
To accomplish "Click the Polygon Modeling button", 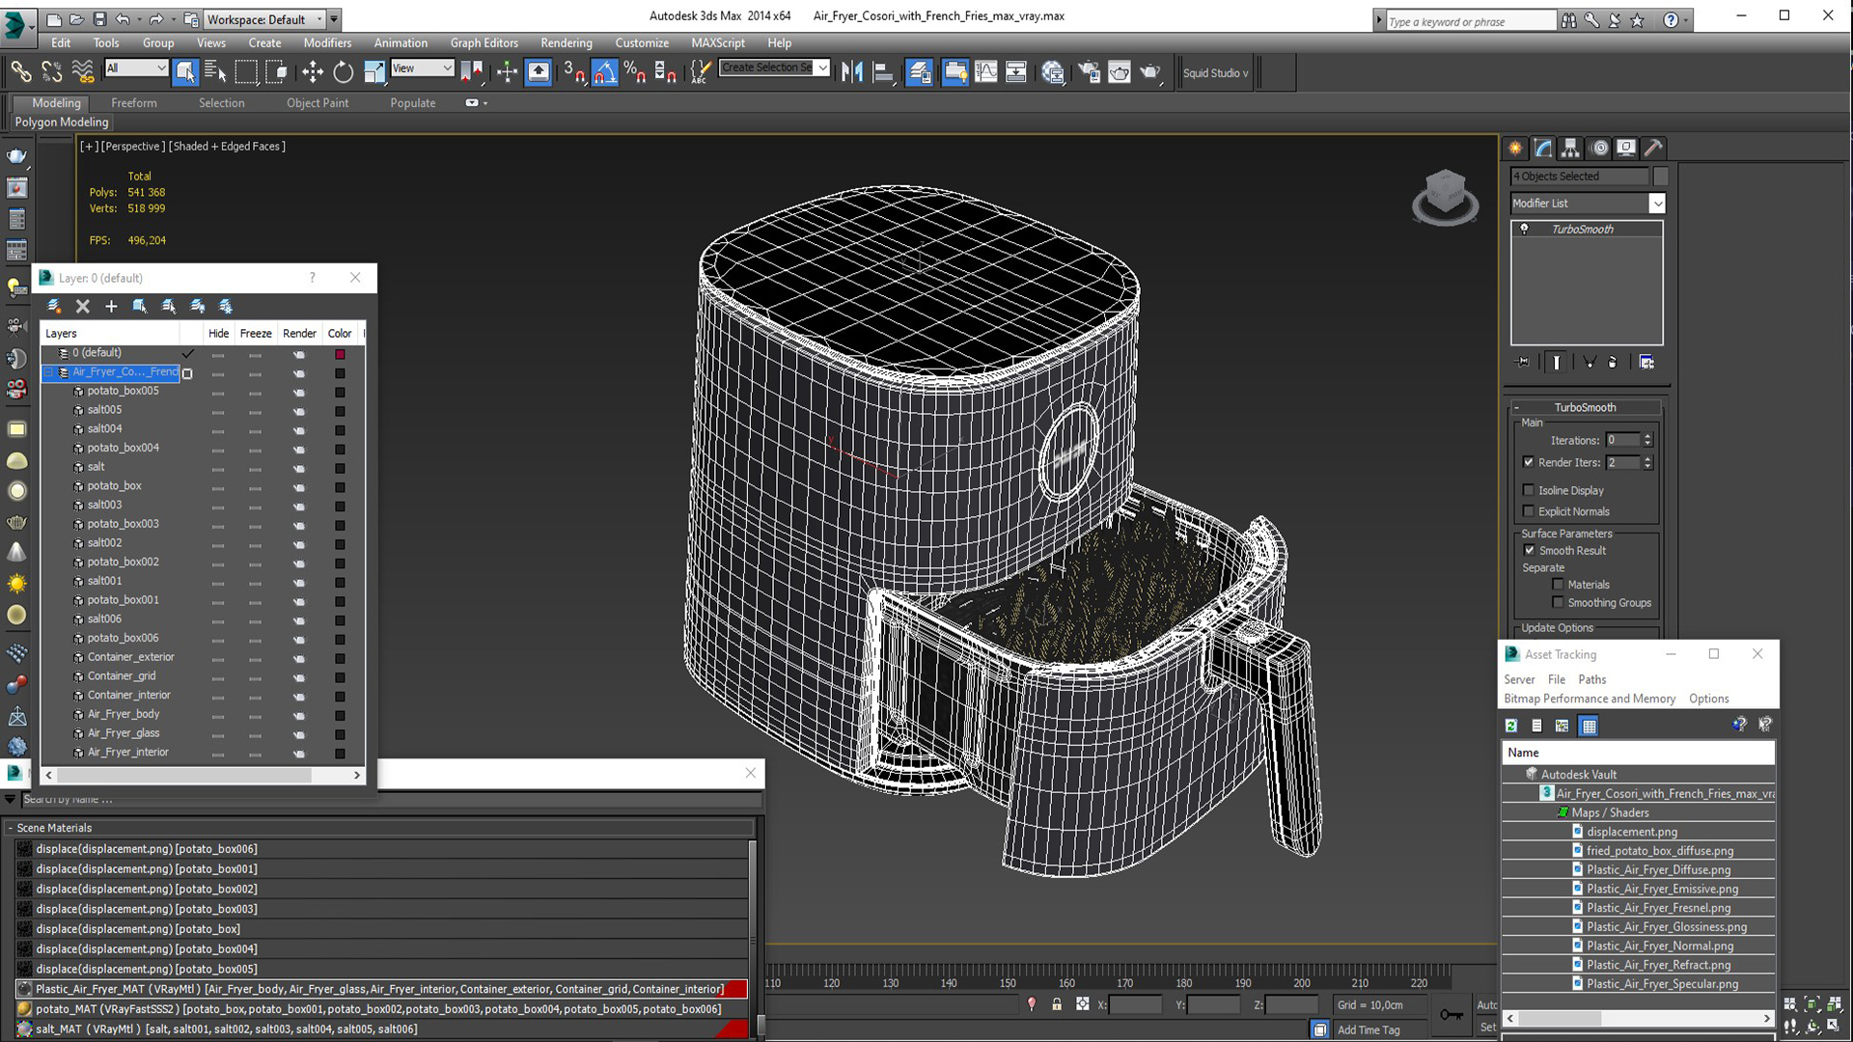I will pyautogui.click(x=61, y=122).
